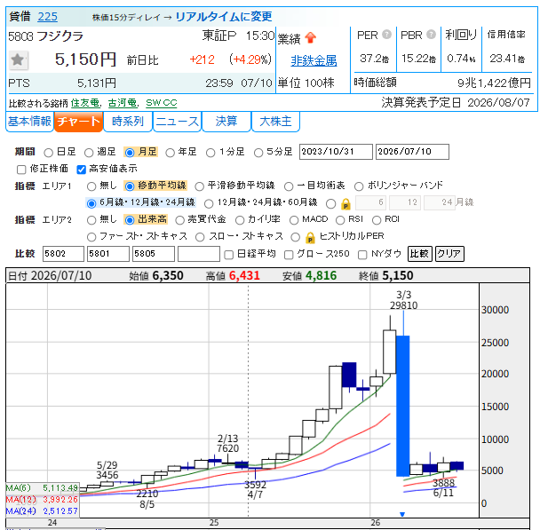This screenshot has height=530, width=540.
Task: Select 日足 period radio button
Action: [49, 153]
